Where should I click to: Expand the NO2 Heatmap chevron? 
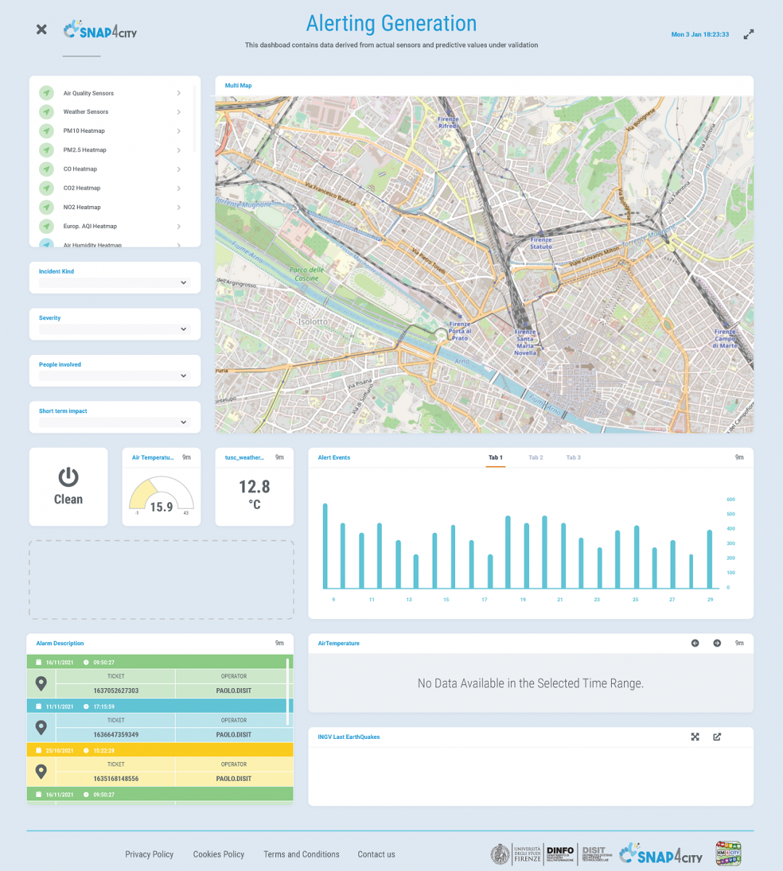[179, 208]
